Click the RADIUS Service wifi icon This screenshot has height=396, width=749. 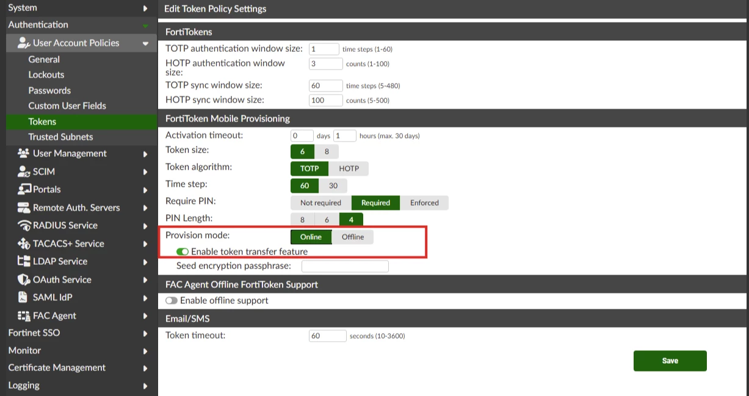point(23,225)
